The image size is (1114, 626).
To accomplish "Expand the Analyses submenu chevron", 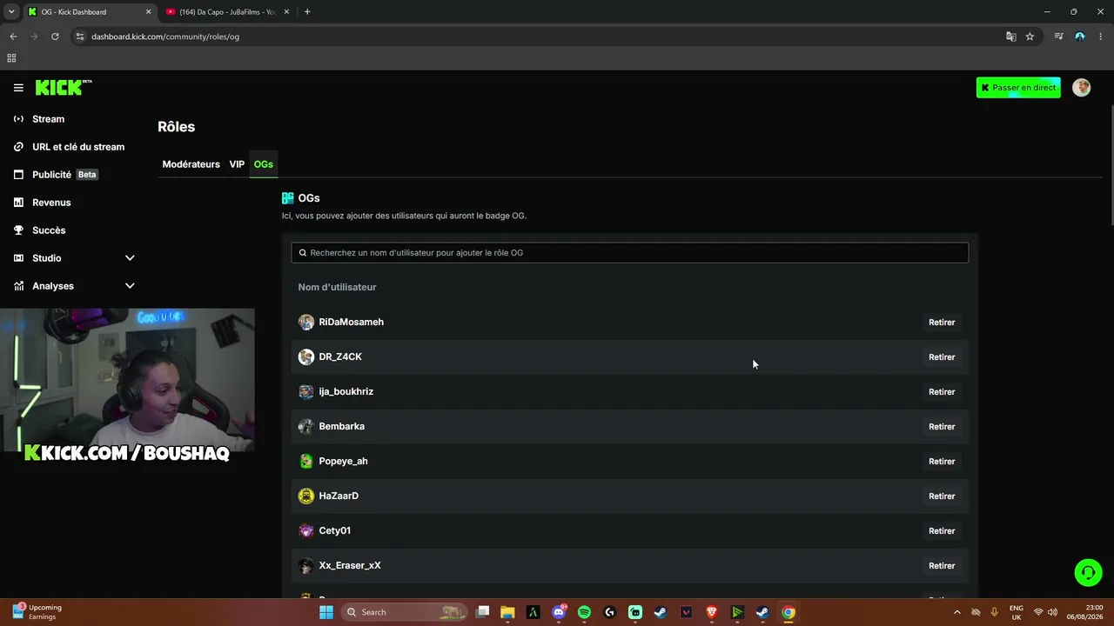I will coord(130,286).
